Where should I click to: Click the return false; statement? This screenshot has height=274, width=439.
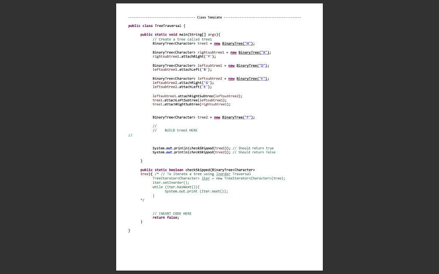(165, 217)
